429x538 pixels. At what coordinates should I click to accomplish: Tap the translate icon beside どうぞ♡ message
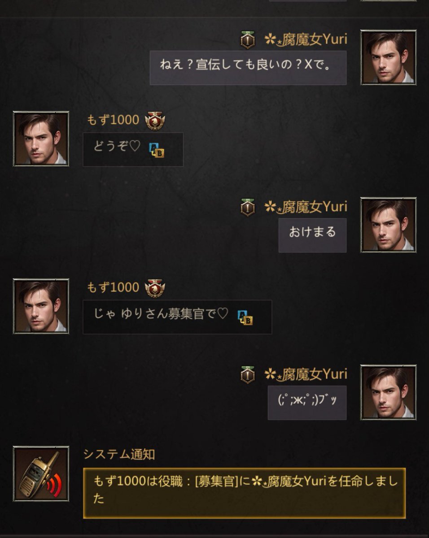[x=156, y=150]
